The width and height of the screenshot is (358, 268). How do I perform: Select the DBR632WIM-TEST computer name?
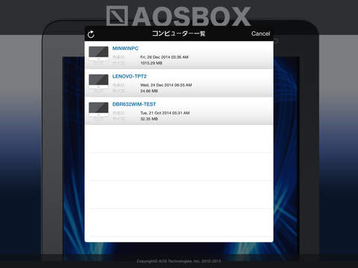134,104
